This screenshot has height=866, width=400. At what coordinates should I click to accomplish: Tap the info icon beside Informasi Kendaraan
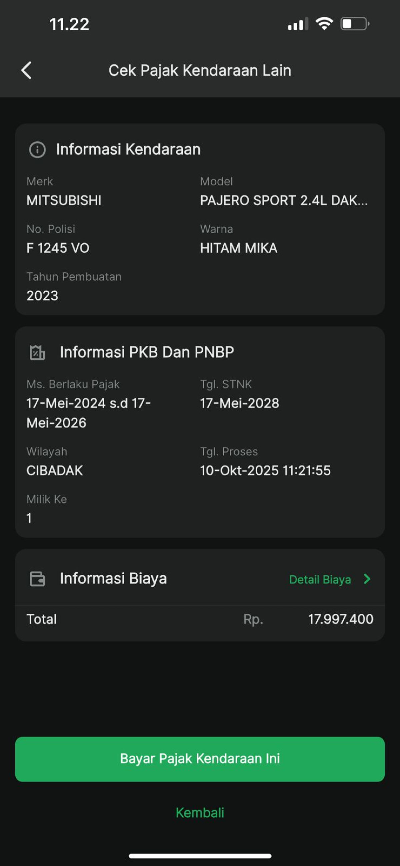pyautogui.click(x=37, y=150)
